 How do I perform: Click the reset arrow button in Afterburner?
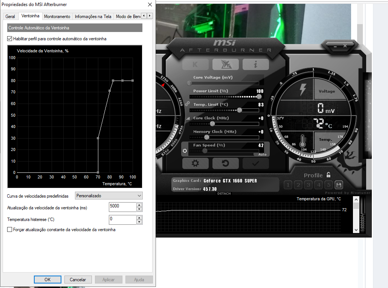[x=225, y=163]
